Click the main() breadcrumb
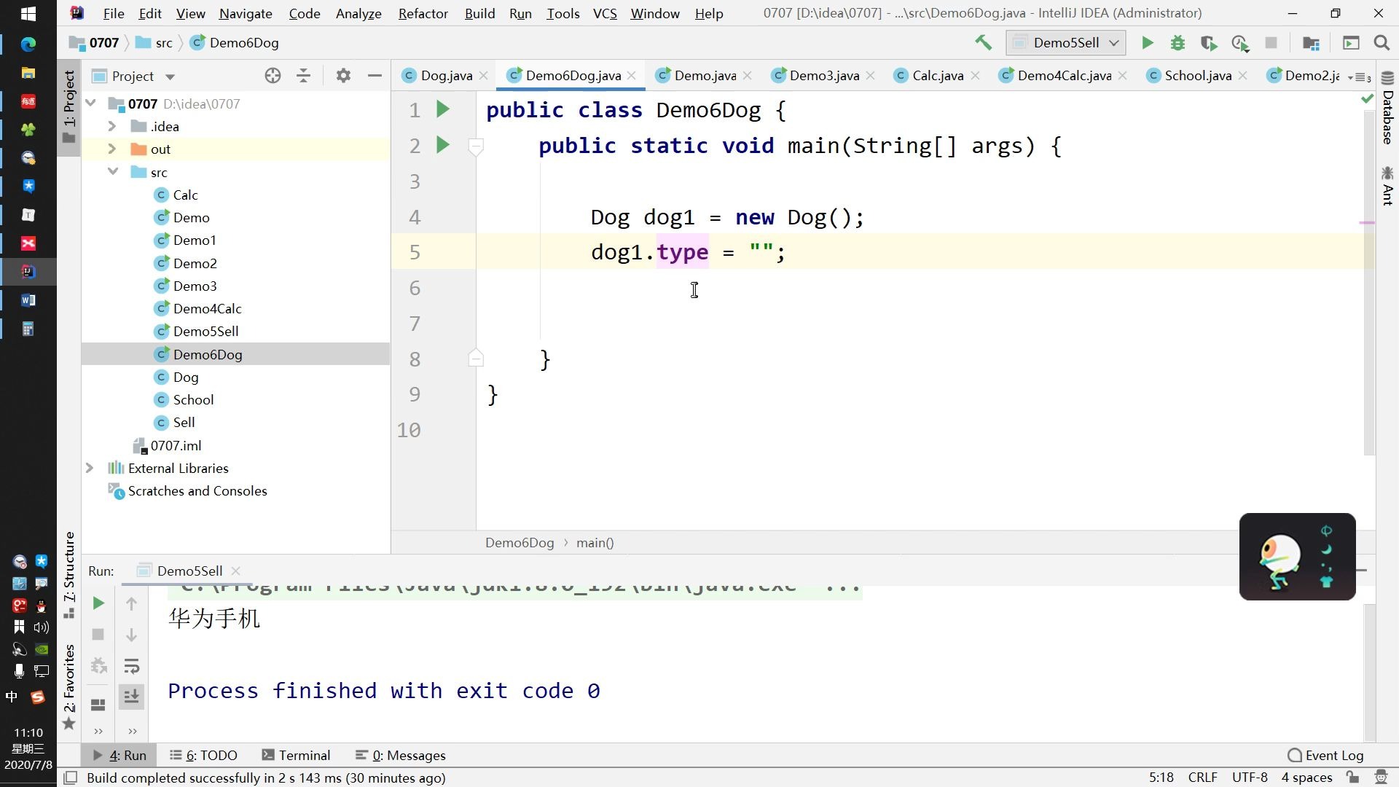Screen dimensions: 1399x787 pyautogui.click(x=595, y=543)
